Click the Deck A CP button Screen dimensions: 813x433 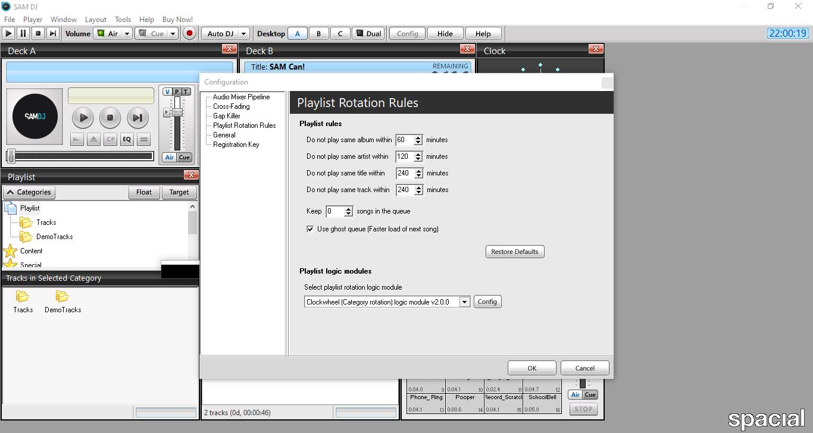click(110, 140)
